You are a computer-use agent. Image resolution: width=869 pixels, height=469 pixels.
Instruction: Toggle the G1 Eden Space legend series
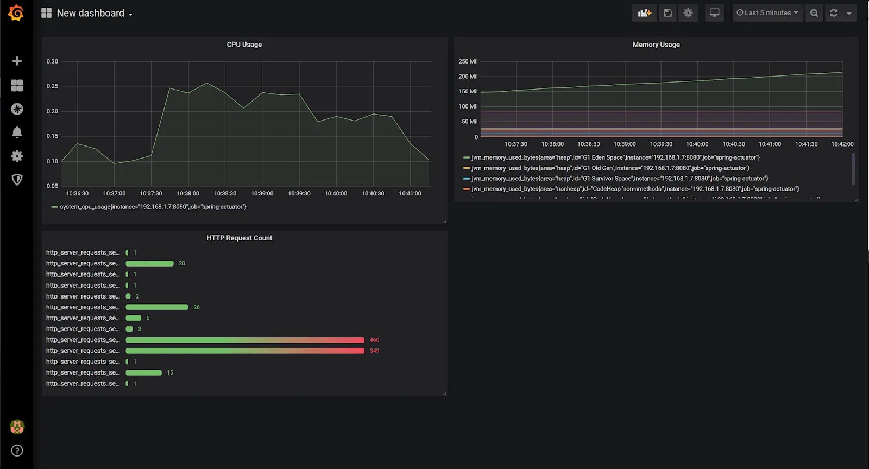(615, 157)
